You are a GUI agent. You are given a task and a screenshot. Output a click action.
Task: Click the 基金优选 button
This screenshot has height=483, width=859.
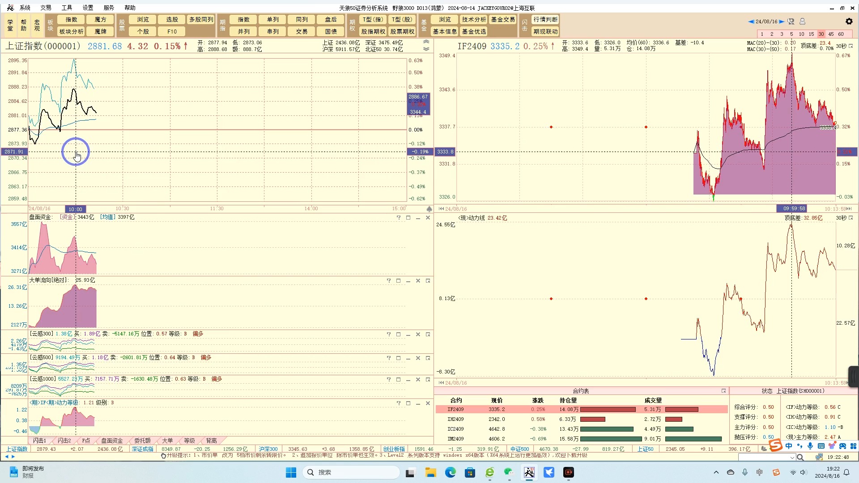tap(474, 31)
